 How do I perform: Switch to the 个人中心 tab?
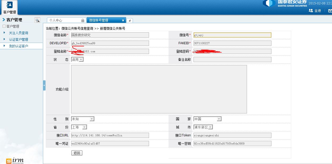click(66, 20)
